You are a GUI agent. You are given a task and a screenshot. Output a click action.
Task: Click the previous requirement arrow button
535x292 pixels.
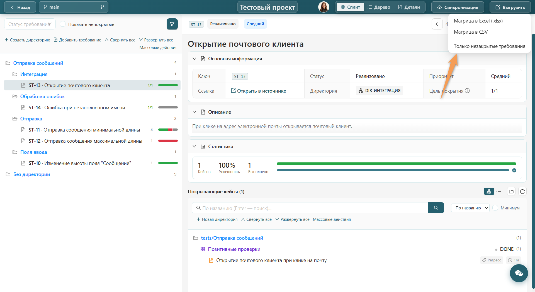click(437, 24)
